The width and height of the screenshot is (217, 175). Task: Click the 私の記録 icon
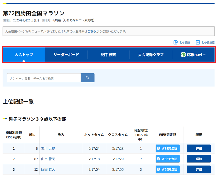176,43
